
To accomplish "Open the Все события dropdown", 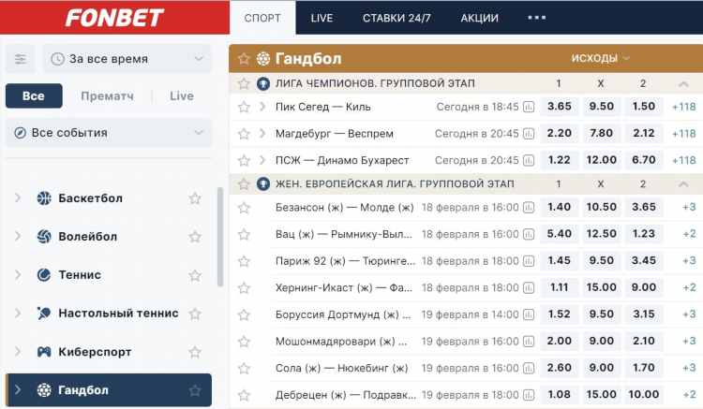I will (109, 133).
